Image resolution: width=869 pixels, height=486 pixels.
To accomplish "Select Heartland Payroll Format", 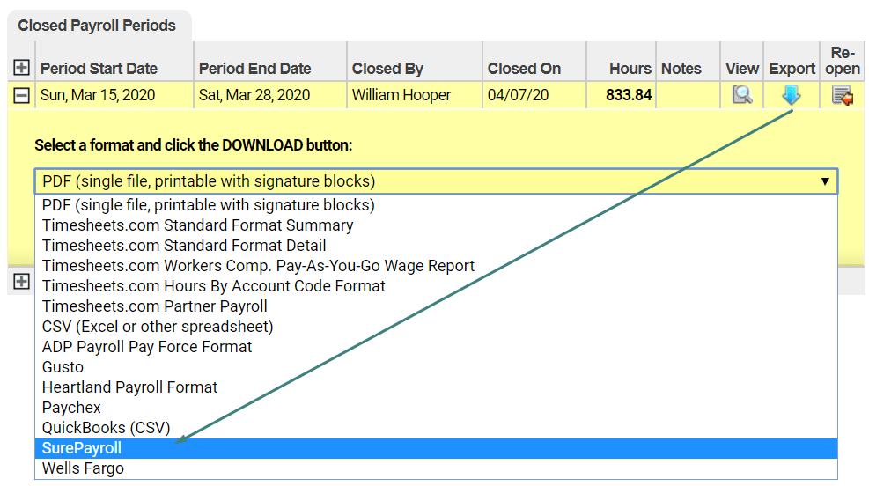I will tap(436, 387).
